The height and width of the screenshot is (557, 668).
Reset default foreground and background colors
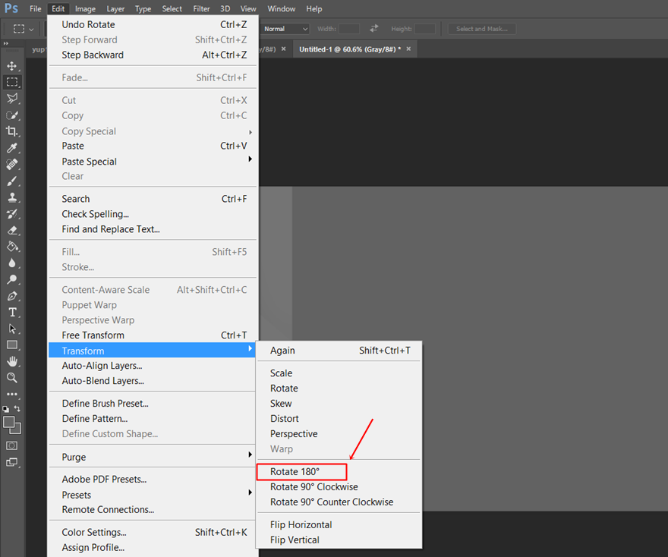tap(5, 409)
